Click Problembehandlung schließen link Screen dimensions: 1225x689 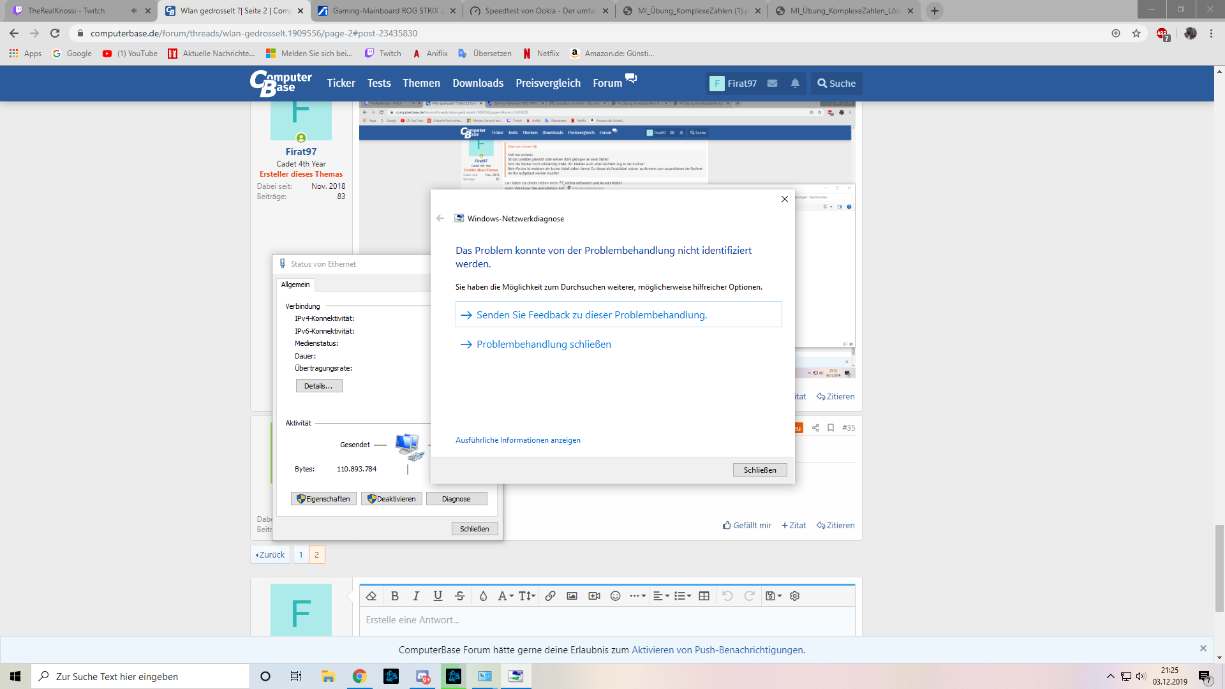[544, 344]
